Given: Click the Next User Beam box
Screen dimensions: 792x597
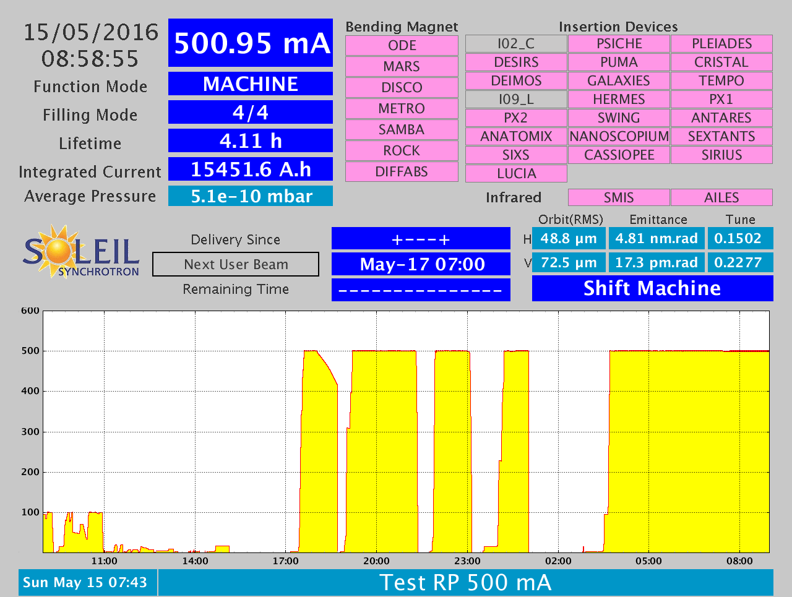Looking at the screenshot, I should [x=236, y=264].
